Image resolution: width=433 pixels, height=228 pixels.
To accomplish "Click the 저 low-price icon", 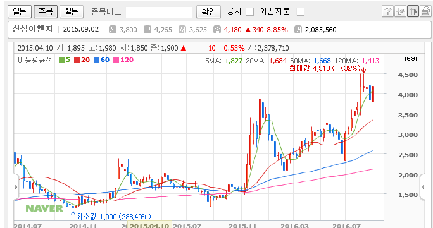I will pos(182,30).
